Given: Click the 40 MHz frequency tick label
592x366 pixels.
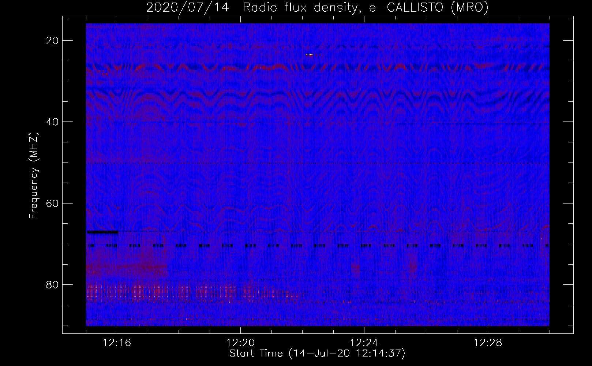Looking at the screenshot, I should click(53, 122).
